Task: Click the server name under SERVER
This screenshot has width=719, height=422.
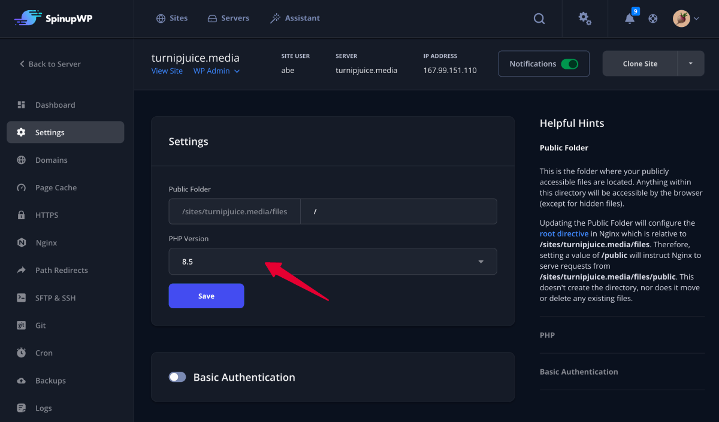Action: coord(366,70)
